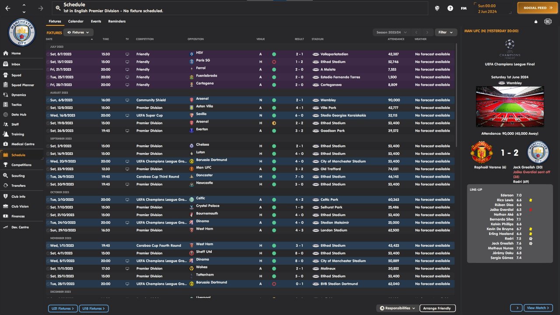560x315 pixels.
Task: Click the Staff sidebar icon
Action: (6, 124)
